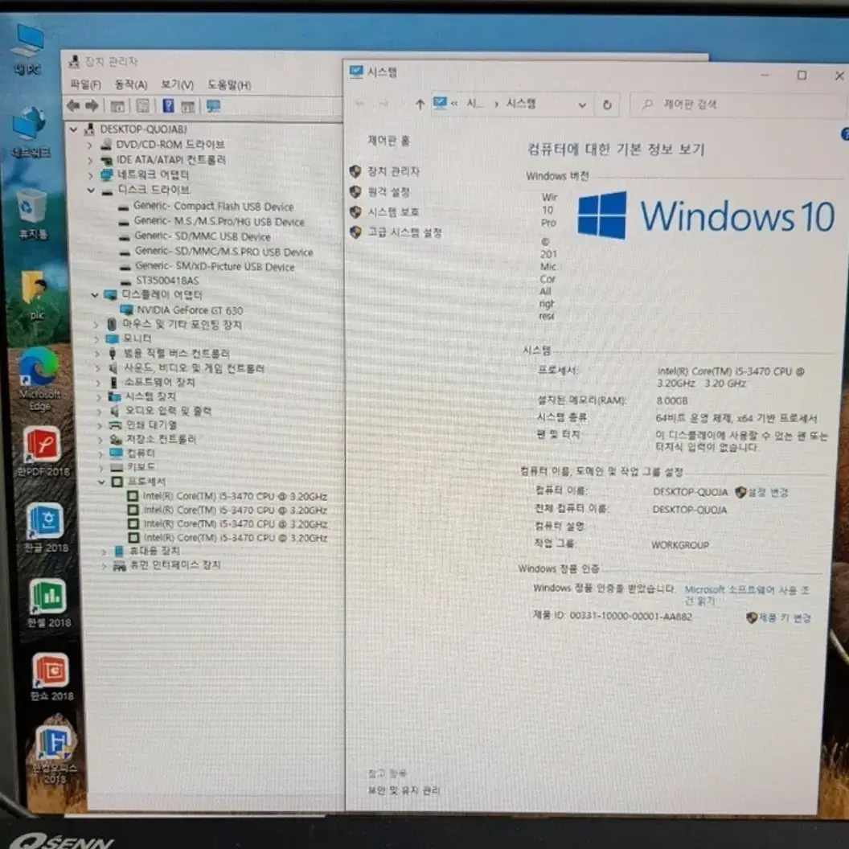Viewport: 849px width, 849px height.
Task: Click Forward arrow in Device Manager toolbar
Action: [92, 105]
